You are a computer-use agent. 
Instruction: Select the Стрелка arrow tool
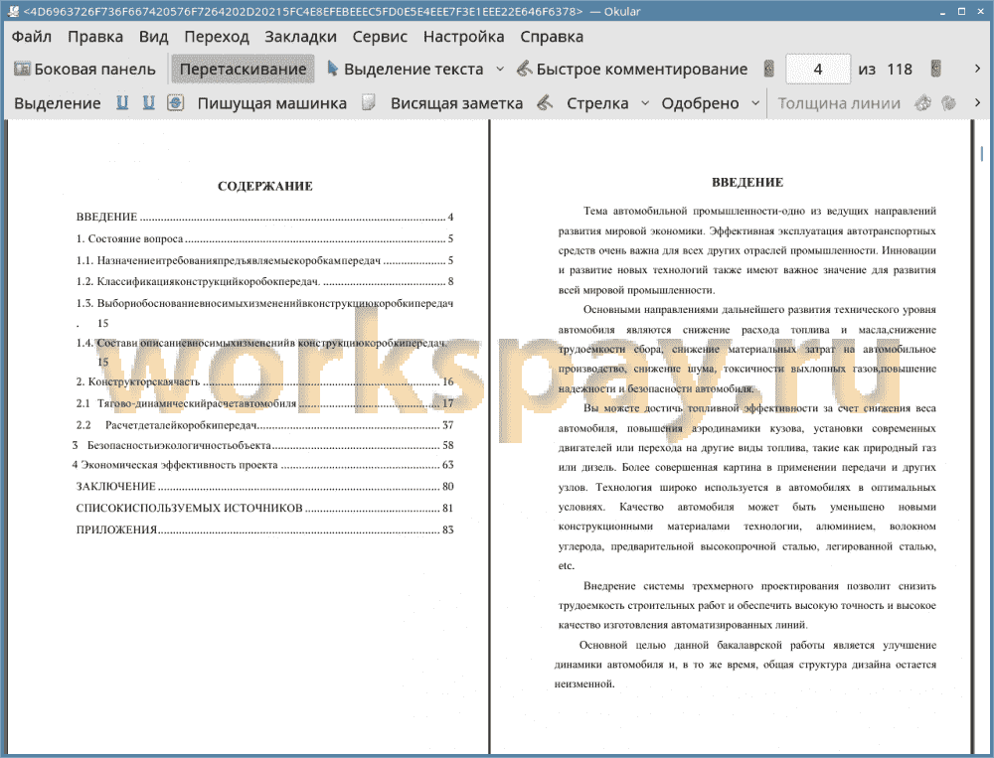(597, 103)
